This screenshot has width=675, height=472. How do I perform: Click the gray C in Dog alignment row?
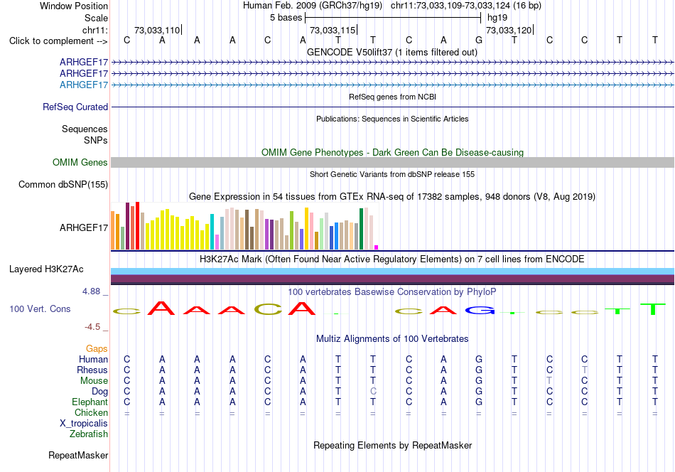coord(373,392)
